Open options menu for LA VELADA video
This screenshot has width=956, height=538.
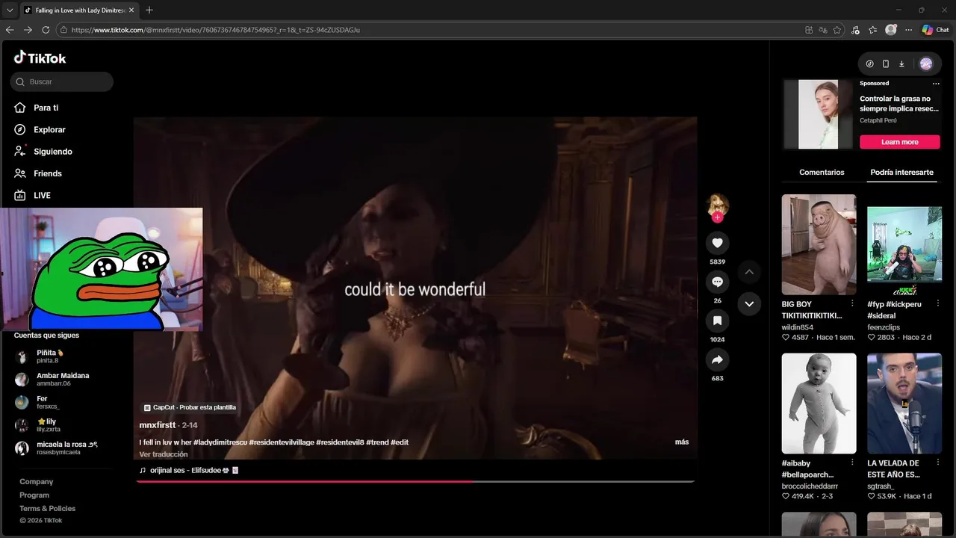click(x=937, y=463)
